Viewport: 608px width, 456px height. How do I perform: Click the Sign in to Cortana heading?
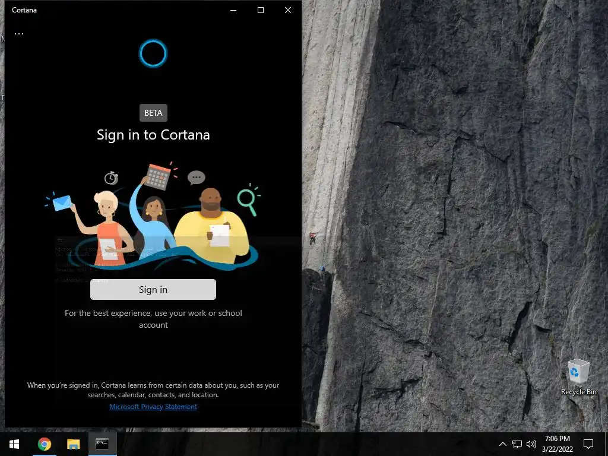(x=153, y=135)
